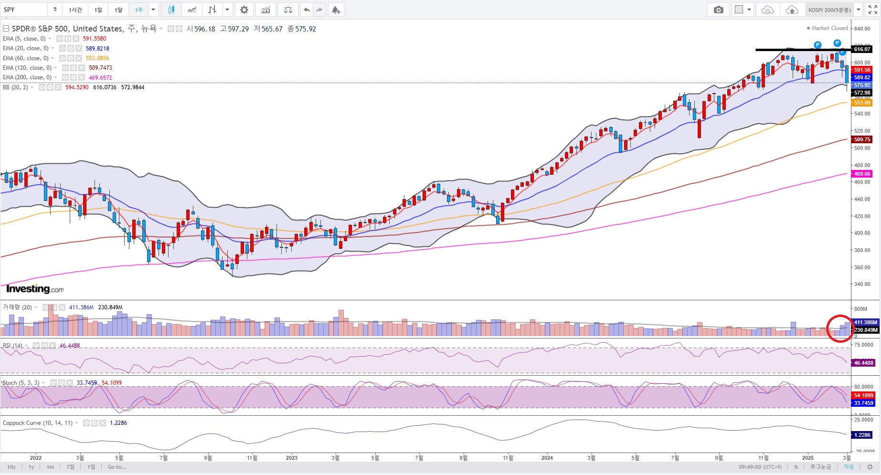Screen dimensions: 881x475
Task: Switch to the line chart style icon
Action: pyautogui.click(x=192, y=10)
